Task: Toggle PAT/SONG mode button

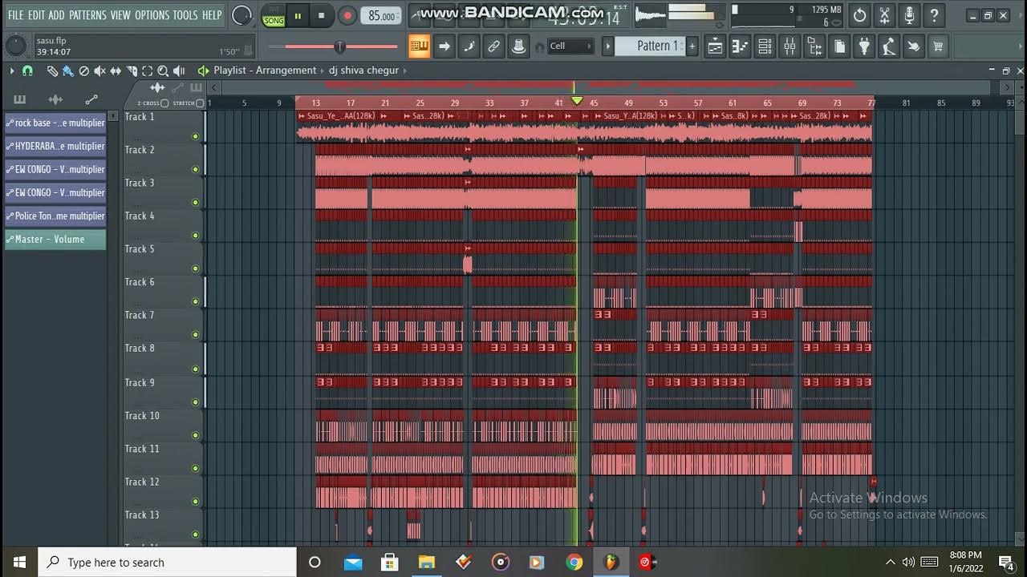Action: pyautogui.click(x=274, y=15)
